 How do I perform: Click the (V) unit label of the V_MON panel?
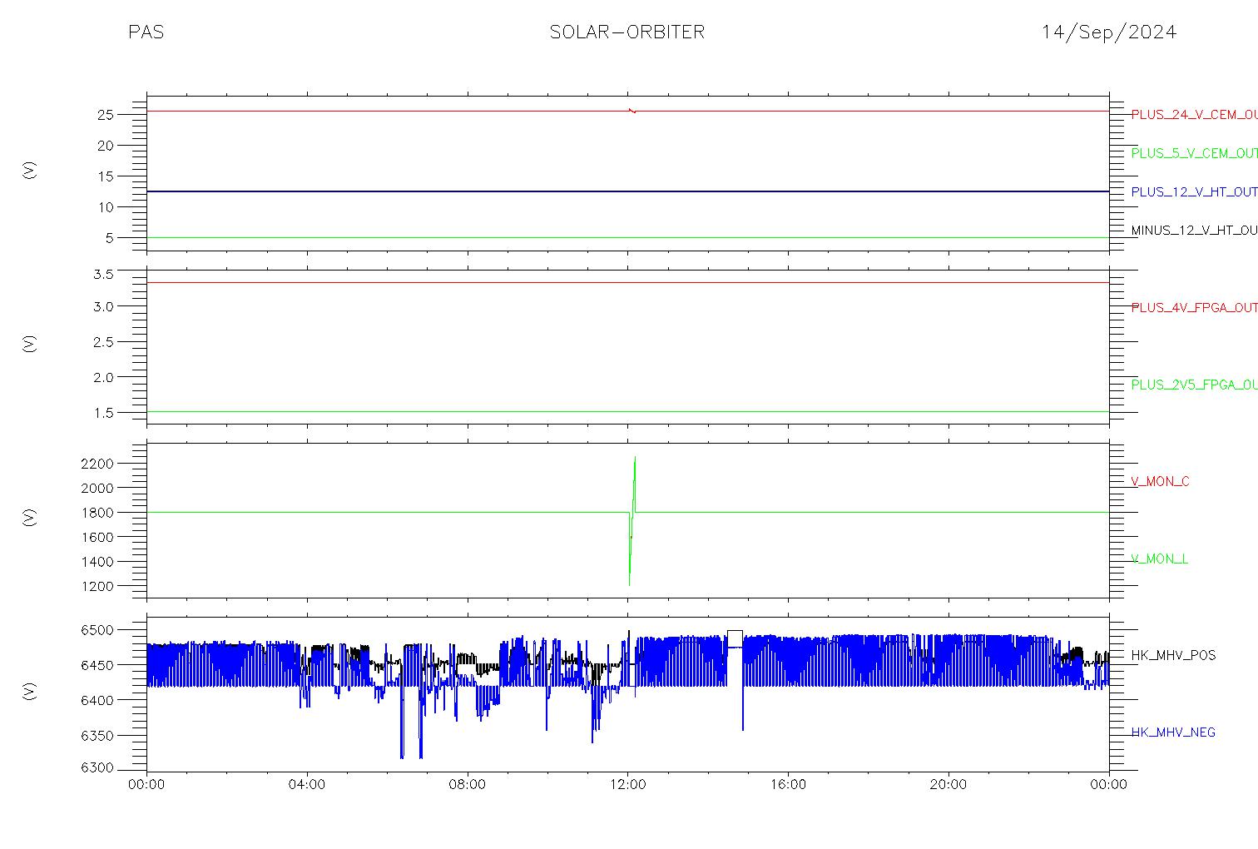click(30, 518)
